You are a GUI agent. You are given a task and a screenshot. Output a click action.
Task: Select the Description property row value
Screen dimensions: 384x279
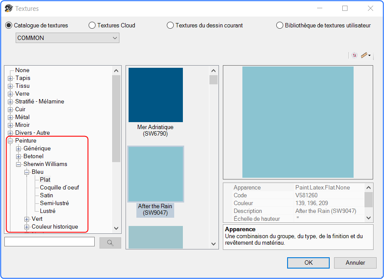point(326,211)
